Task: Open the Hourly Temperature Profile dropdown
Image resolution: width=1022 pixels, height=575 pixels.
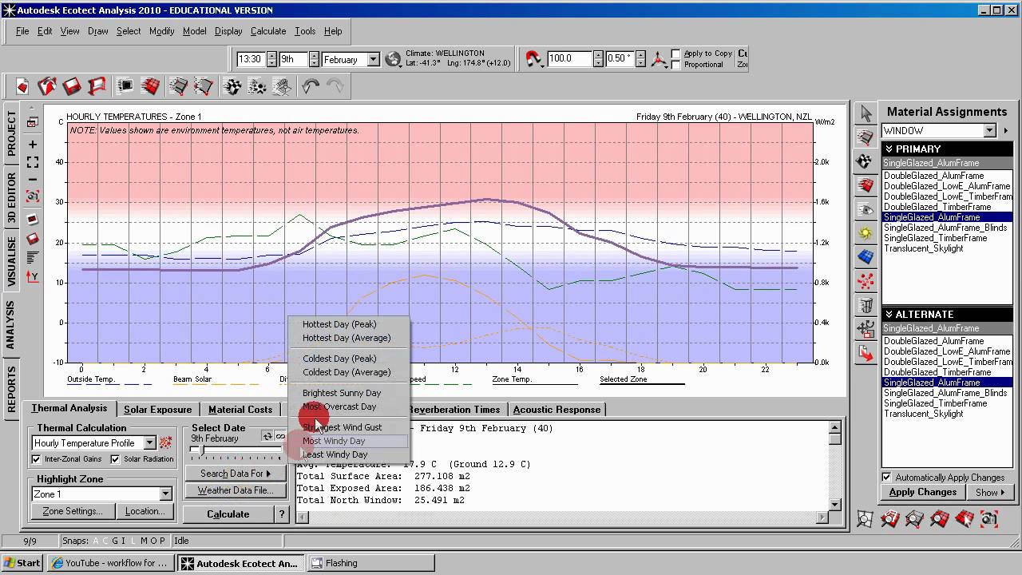Action: 149,442
